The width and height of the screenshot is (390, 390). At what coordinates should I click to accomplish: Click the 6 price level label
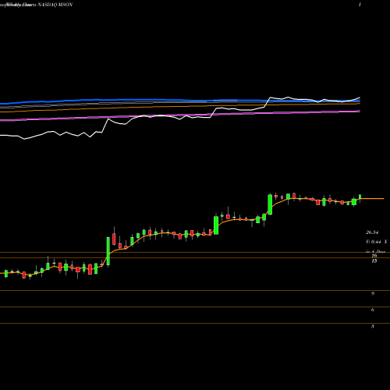373,310
